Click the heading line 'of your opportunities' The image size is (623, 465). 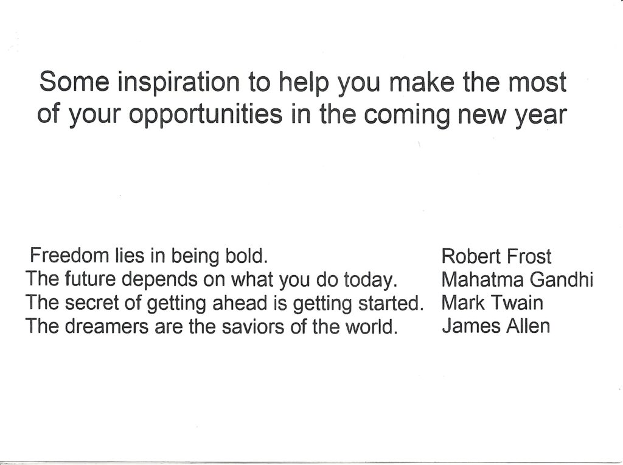tap(302, 115)
